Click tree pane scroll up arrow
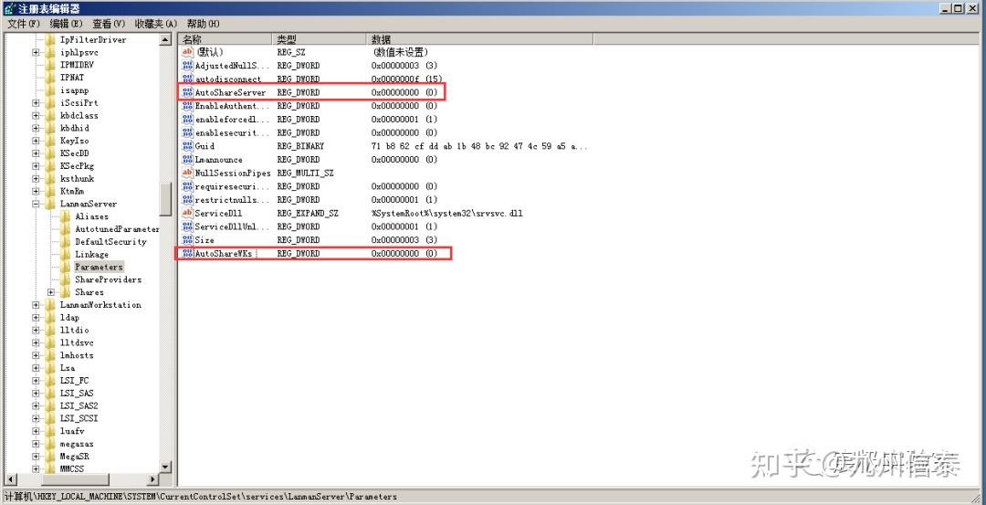The width and height of the screenshot is (986, 505). (x=165, y=39)
